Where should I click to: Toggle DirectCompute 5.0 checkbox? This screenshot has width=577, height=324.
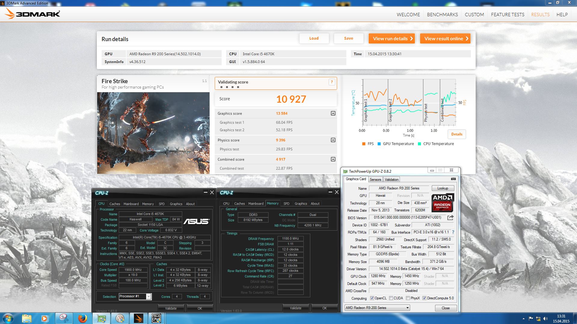point(424,298)
